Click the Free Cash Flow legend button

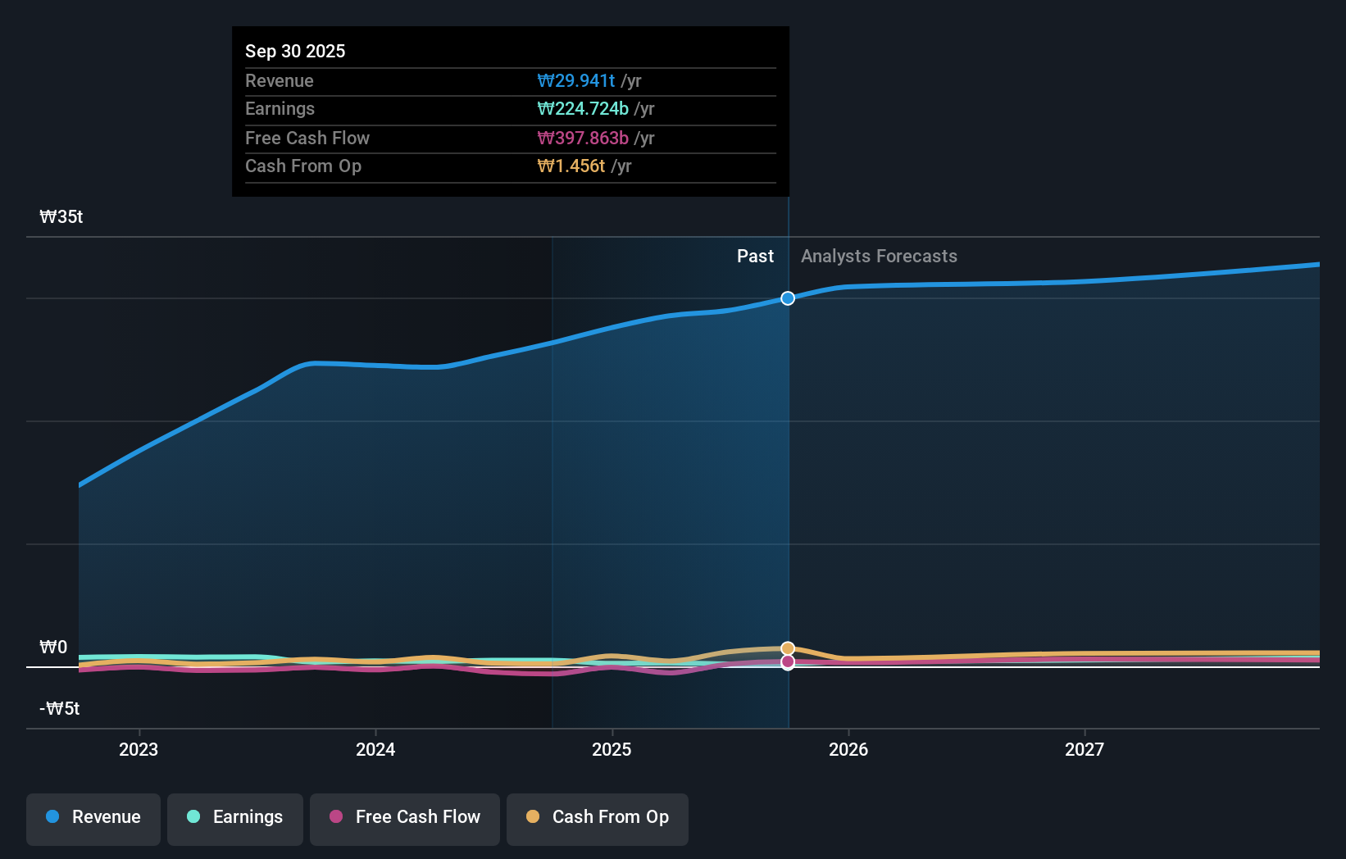404,819
